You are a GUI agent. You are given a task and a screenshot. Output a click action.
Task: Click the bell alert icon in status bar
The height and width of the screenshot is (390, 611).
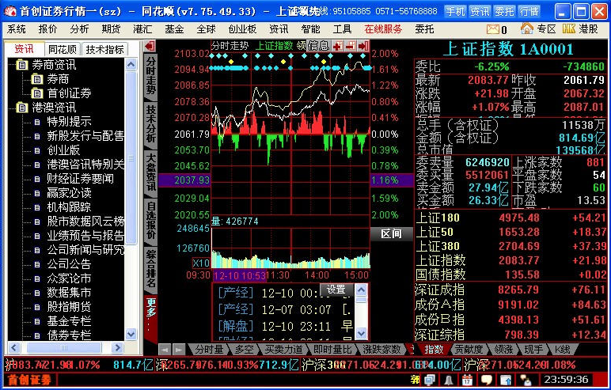(x=449, y=380)
